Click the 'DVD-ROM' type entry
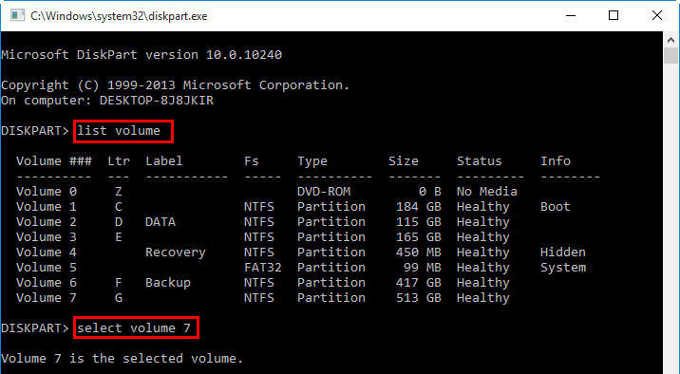 [x=324, y=192]
